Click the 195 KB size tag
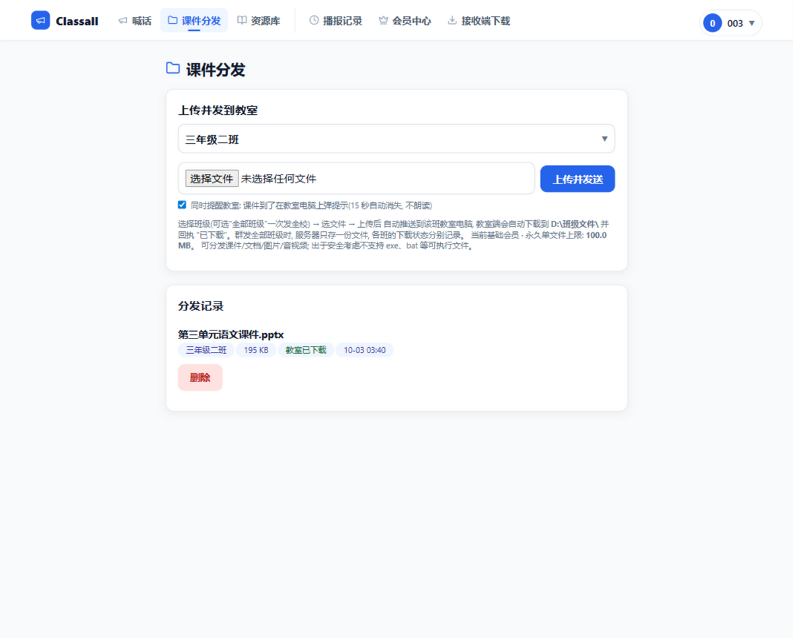This screenshot has height=638, width=793. tap(256, 351)
